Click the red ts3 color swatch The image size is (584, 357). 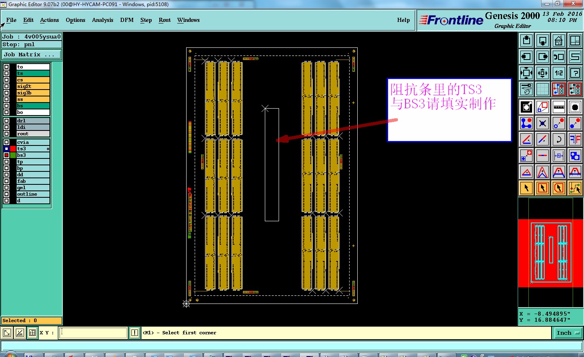pyautogui.click(x=13, y=149)
